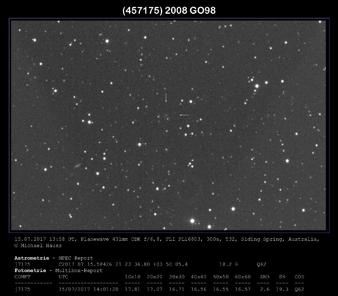The image size is (338, 296).
Task: Click the faint object between the two arrows
Action: [x=166, y=115]
